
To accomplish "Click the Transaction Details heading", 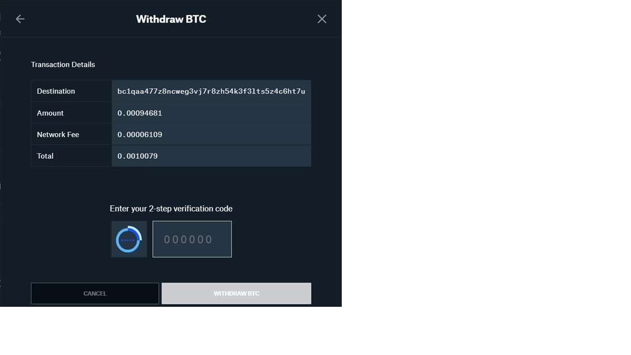I will pyautogui.click(x=63, y=65).
